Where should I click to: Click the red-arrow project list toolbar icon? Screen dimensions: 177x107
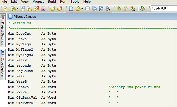[x=43, y=9]
